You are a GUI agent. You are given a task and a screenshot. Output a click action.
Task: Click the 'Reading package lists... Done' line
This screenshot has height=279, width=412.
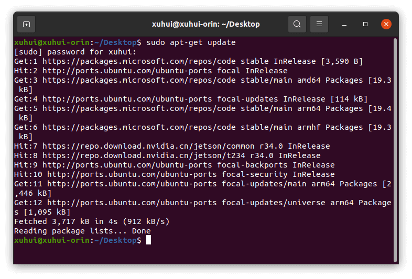pos(82,231)
